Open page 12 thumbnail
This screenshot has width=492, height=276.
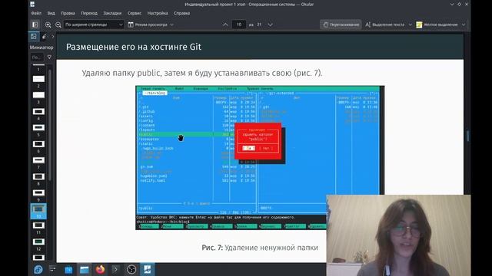38,242
